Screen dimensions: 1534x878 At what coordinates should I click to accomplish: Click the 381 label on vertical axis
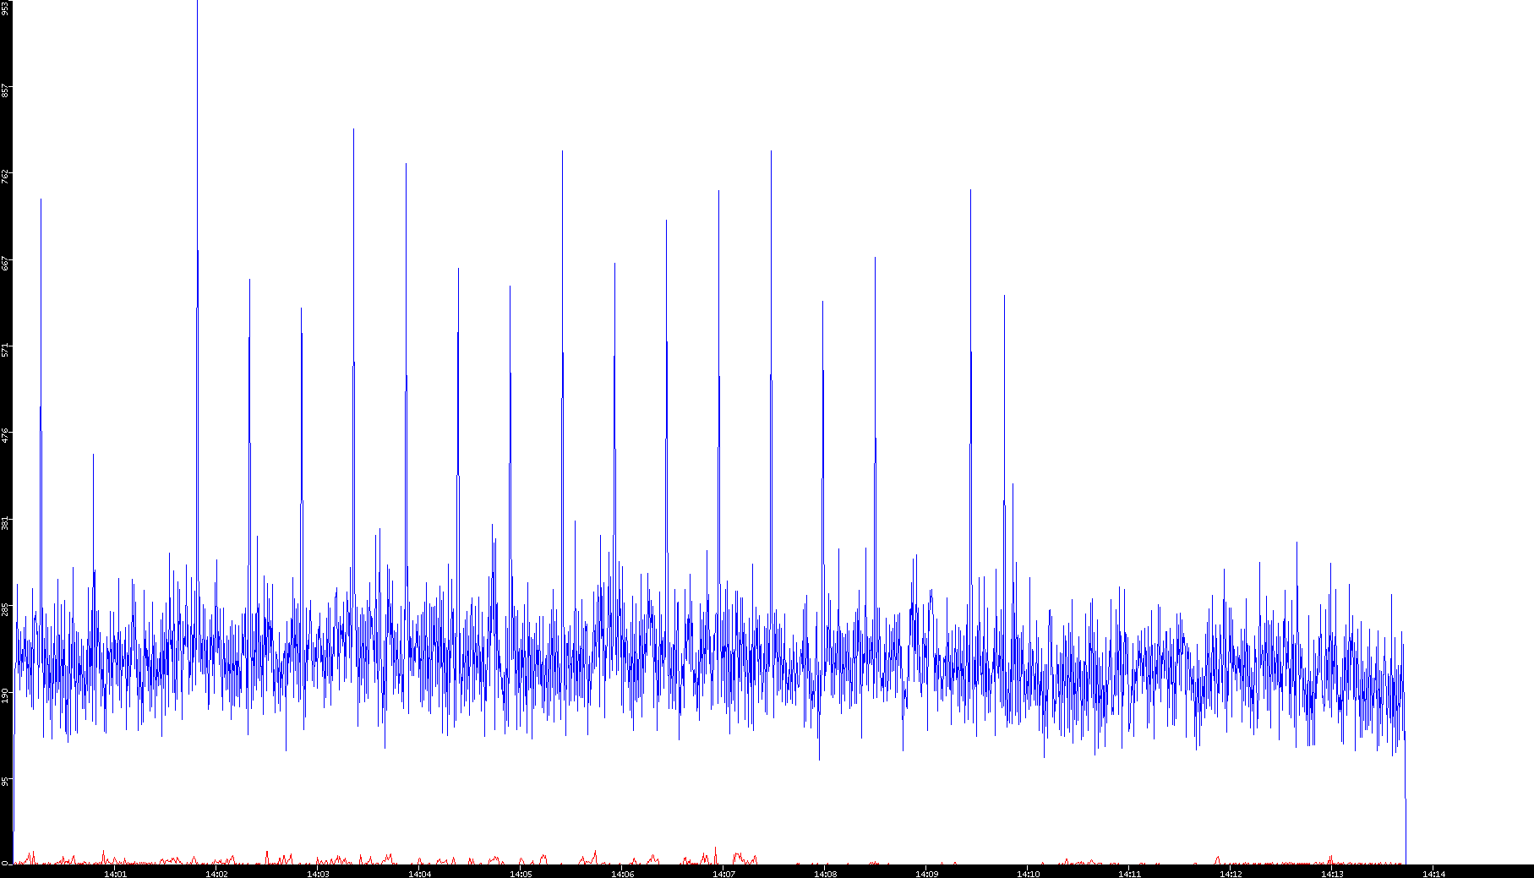(5, 522)
